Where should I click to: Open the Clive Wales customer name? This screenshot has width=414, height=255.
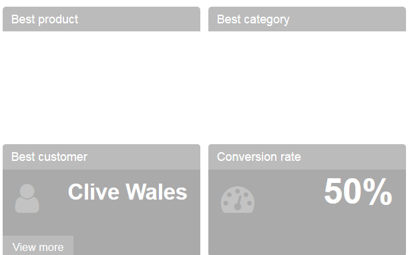coord(128,192)
